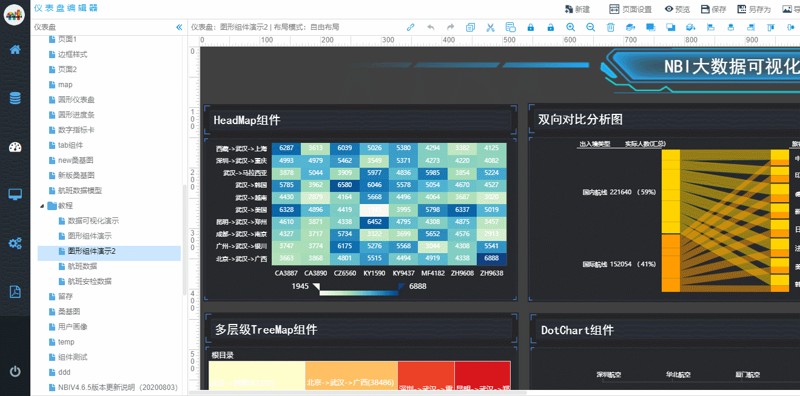This screenshot has height=396, width=800.
Task: Click the zoom out magnifier icon
Action: 590,27
